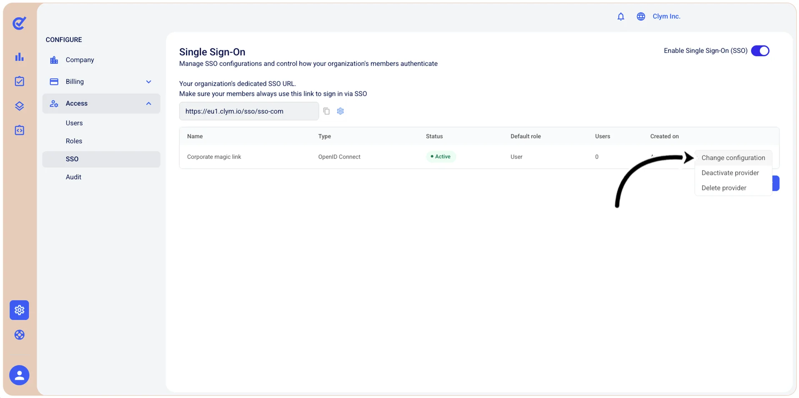Click the Corporate magic link name
The width and height of the screenshot is (799, 398).
pos(214,157)
